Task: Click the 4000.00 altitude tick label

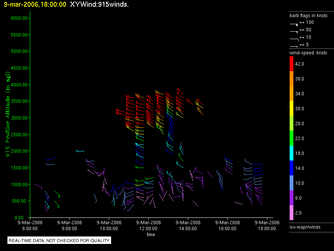Action: 19,85
